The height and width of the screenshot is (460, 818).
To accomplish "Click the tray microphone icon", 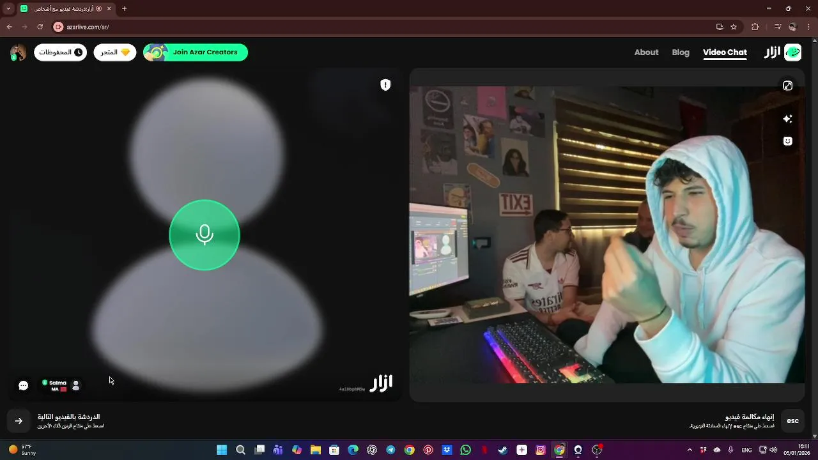I will pyautogui.click(x=730, y=450).
